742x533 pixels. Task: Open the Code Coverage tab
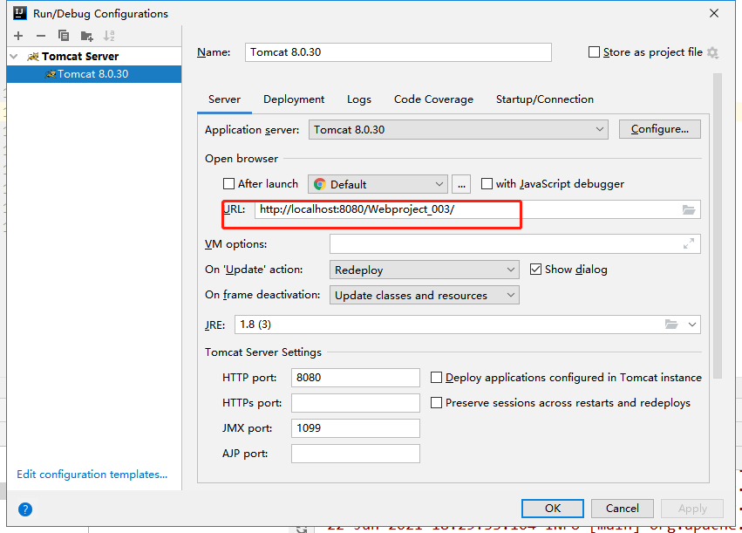(x=433, y=99)
